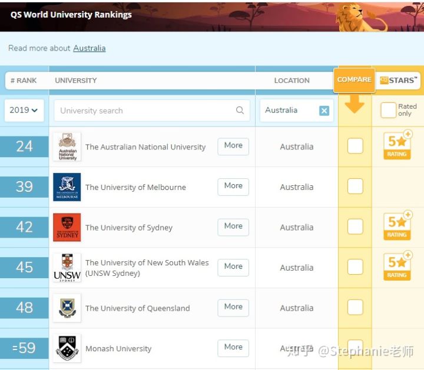Image resolution: width=424 pixels, height=370 pixels.
Task: Click the QS Stars header logo
Action: tap(398, 80)
